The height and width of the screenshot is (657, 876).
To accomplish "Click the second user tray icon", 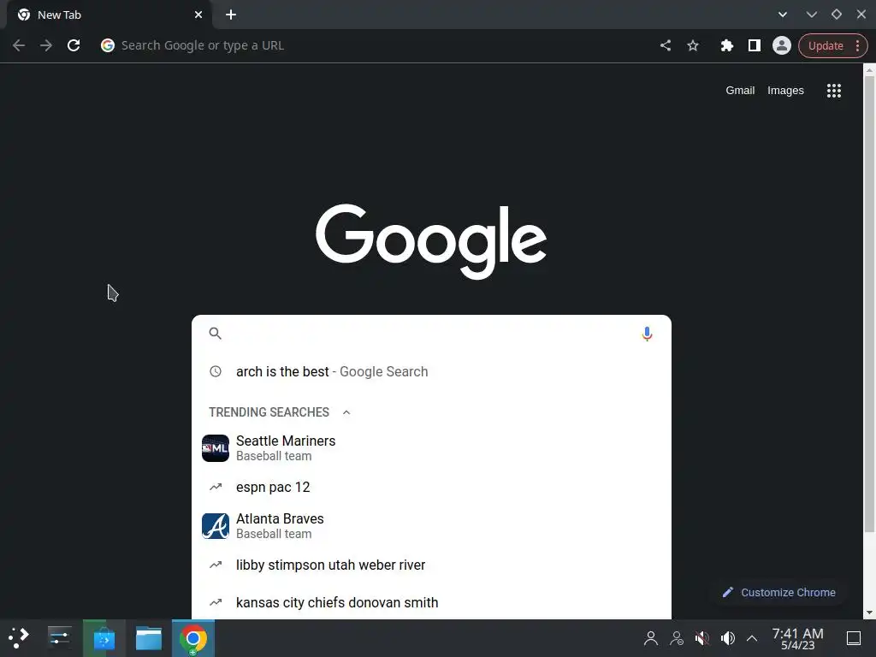I will point(677,638).
